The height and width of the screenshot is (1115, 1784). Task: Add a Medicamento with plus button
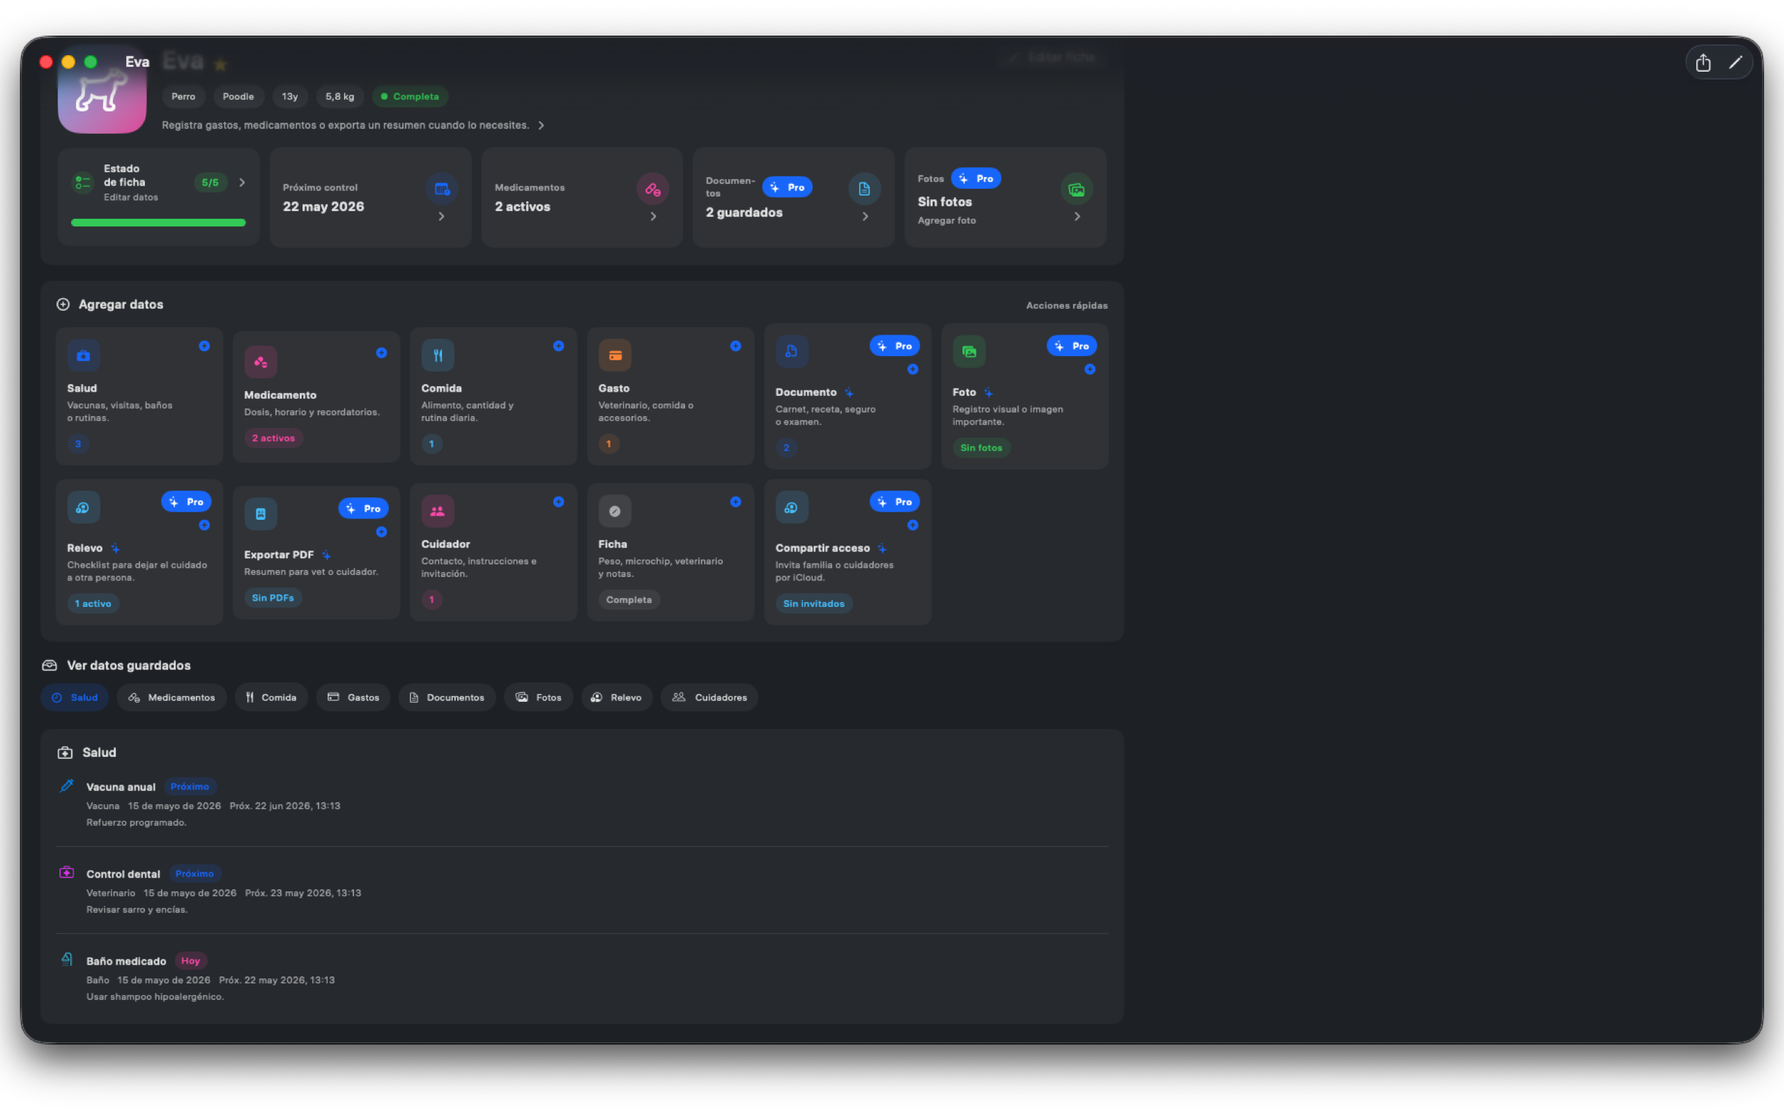click(381, 353)
